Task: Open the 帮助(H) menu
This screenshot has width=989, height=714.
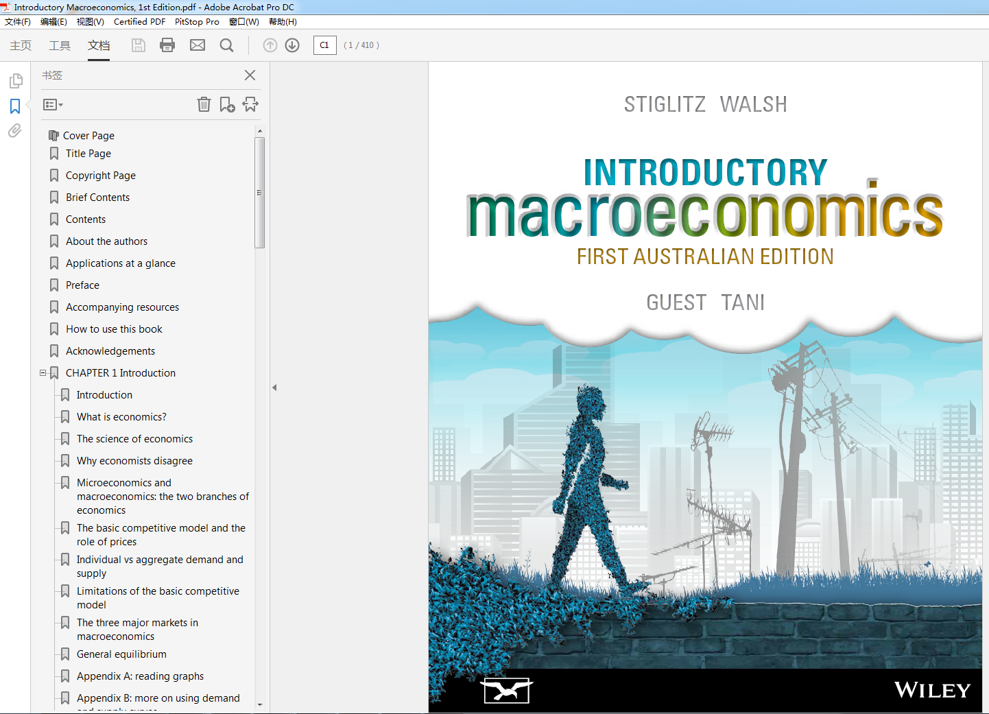Action: pyautogui.click(x=283, y=21)
